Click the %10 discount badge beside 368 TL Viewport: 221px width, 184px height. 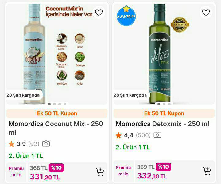[56, 168]
